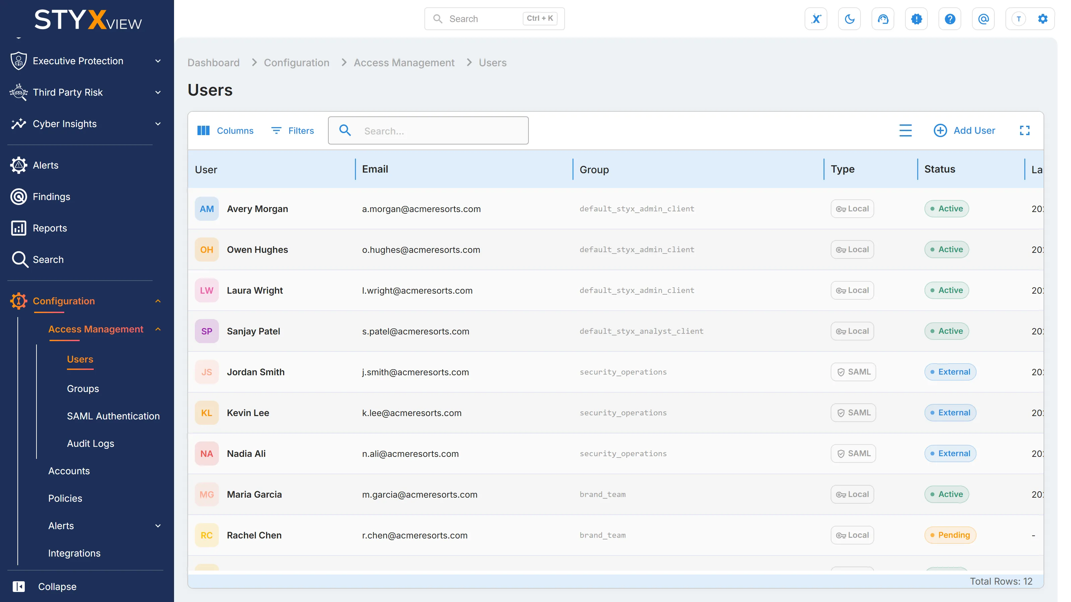Viewport: 1071px width, 602px height.
Task: Open Policies in the sidebar
Action: click(65, 499)
